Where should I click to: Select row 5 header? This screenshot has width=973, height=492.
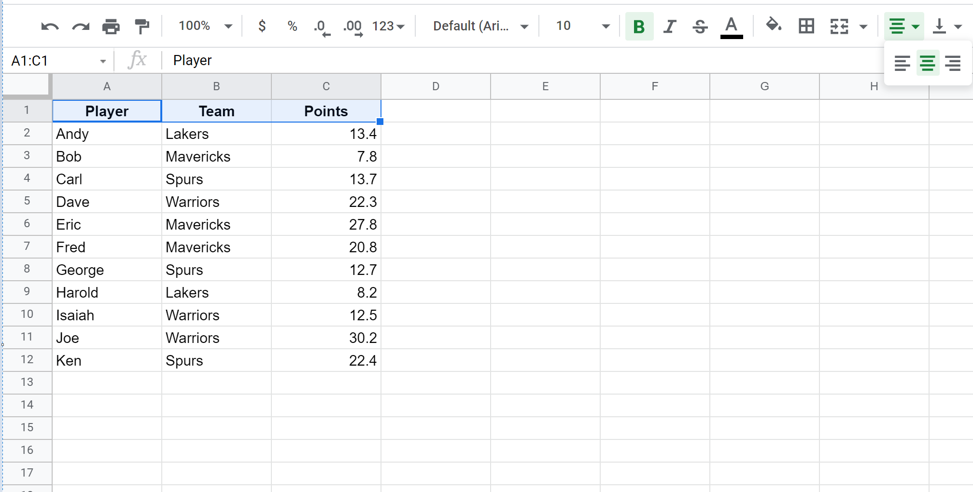[x=27, y=201]
